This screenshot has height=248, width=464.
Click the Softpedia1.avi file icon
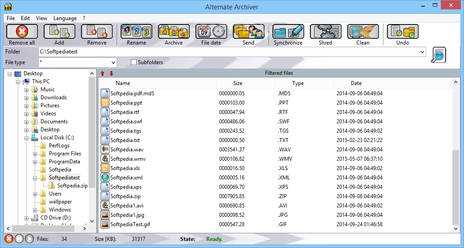105,205
